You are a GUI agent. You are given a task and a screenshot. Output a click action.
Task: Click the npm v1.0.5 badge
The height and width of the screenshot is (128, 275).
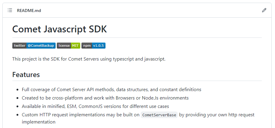point(93,46)
